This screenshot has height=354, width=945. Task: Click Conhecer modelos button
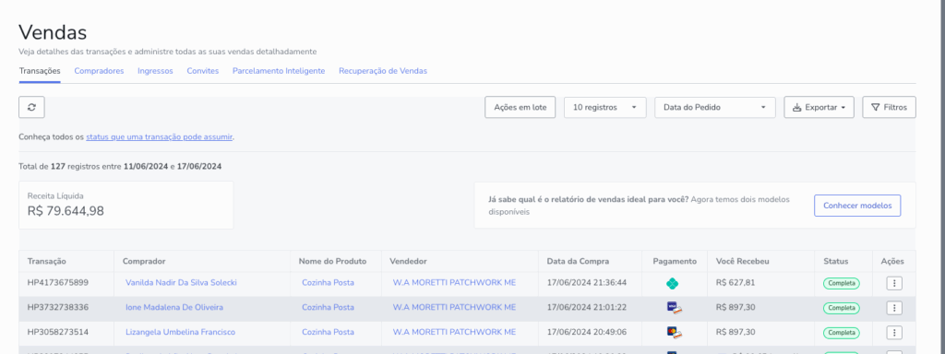[857, 206]
